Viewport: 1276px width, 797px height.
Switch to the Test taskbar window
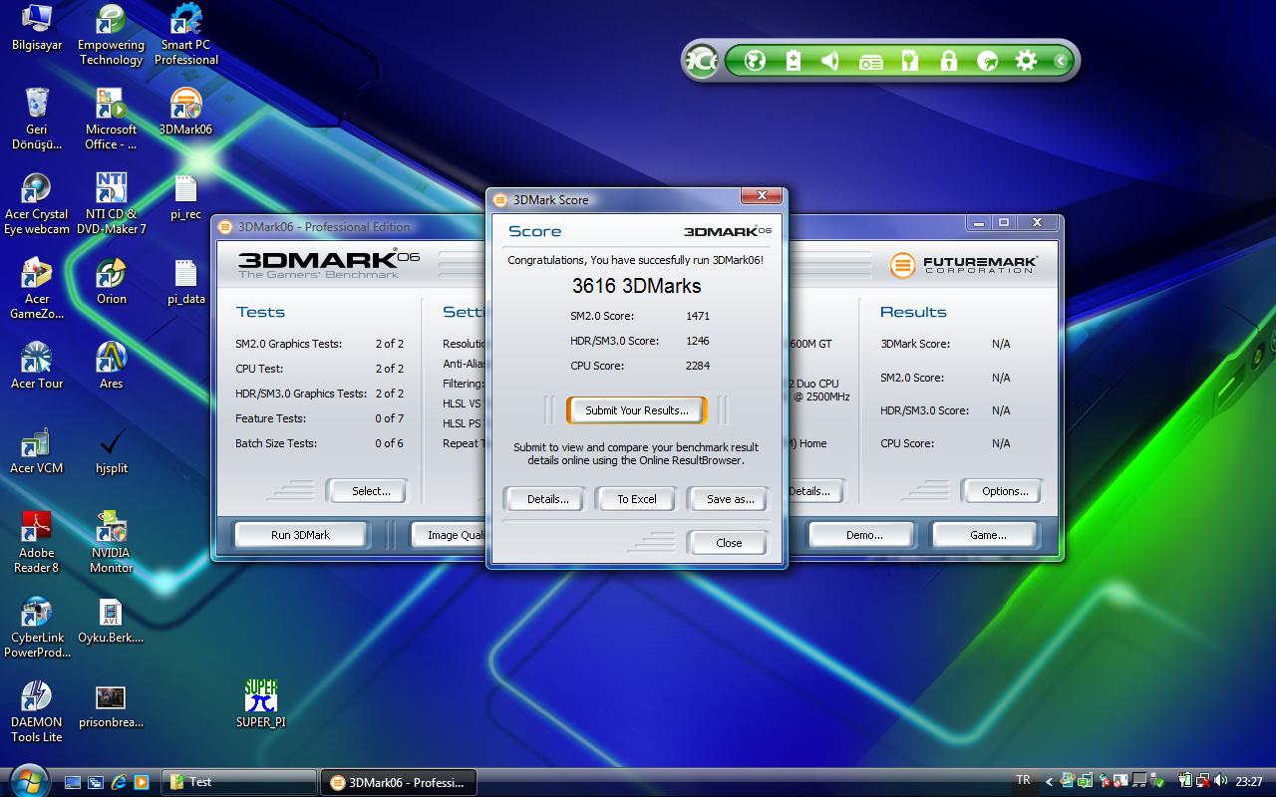pyautogui.click(x=239, y=782)
